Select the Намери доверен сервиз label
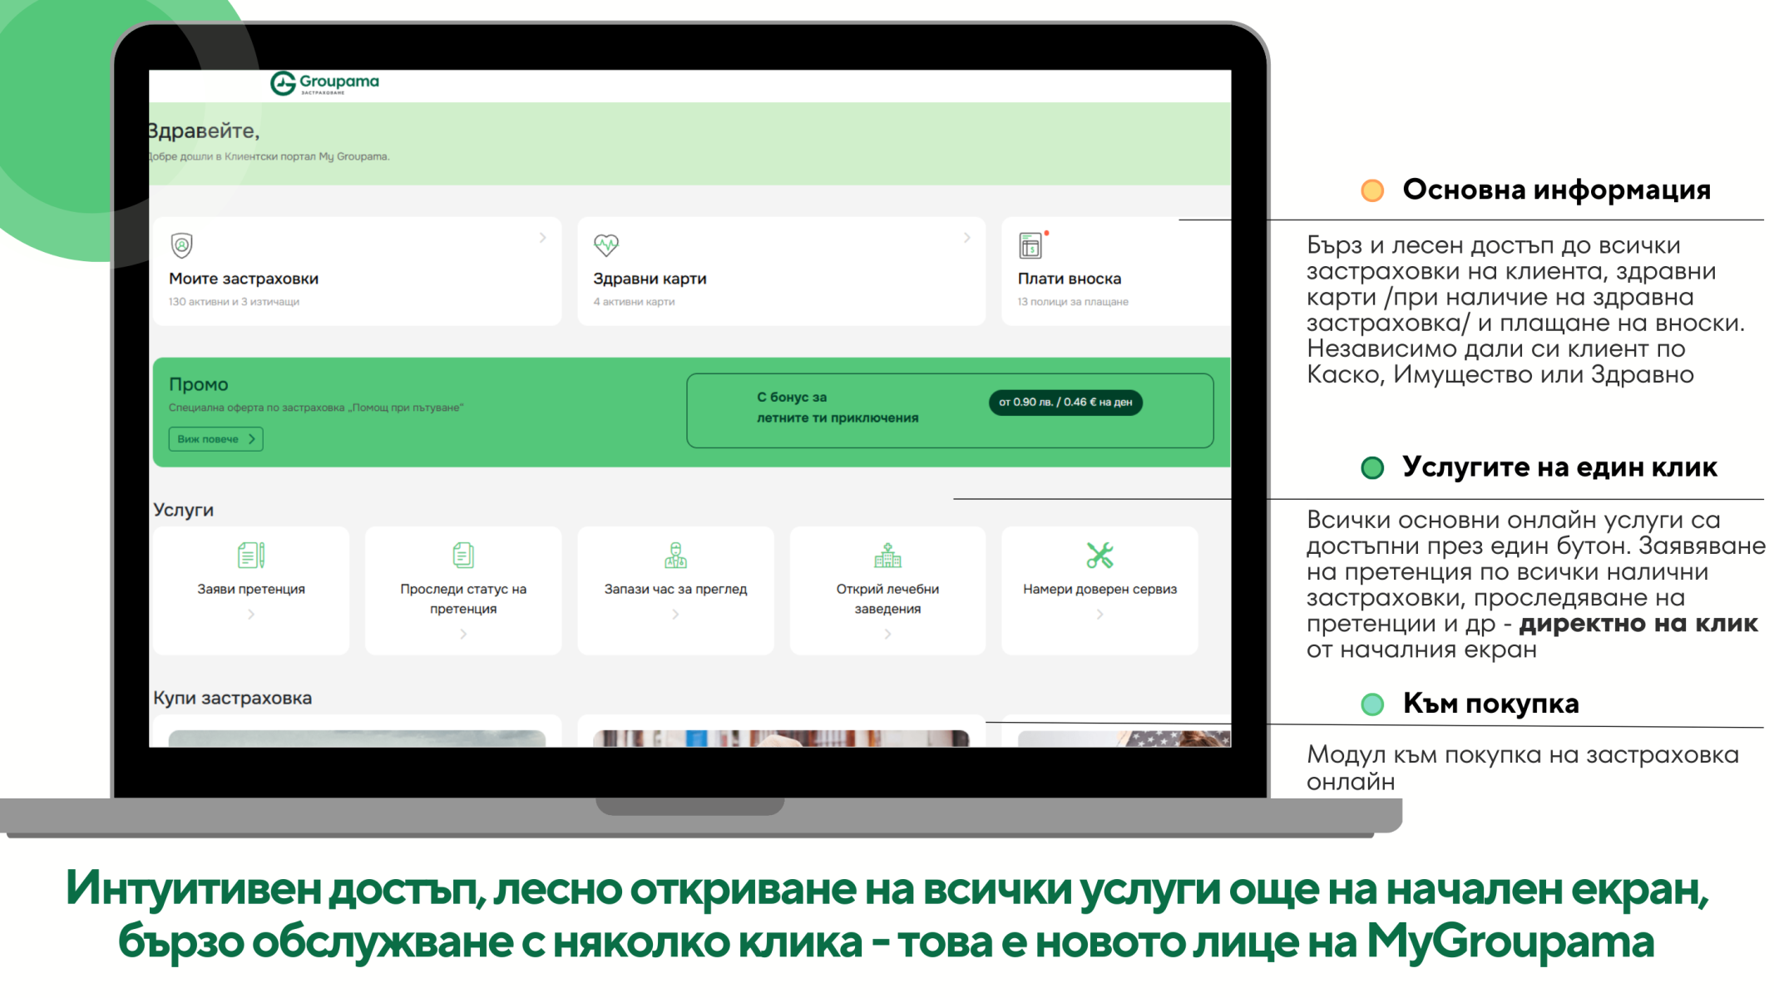The image size is (1774, 998). pyautogui.click(x=1099, y=589)
